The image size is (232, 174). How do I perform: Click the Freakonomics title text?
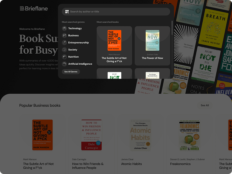coord(180,164)
